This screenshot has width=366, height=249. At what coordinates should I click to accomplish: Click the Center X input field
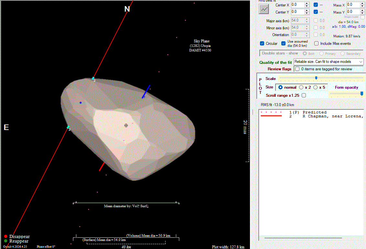(x=298, y=5)
